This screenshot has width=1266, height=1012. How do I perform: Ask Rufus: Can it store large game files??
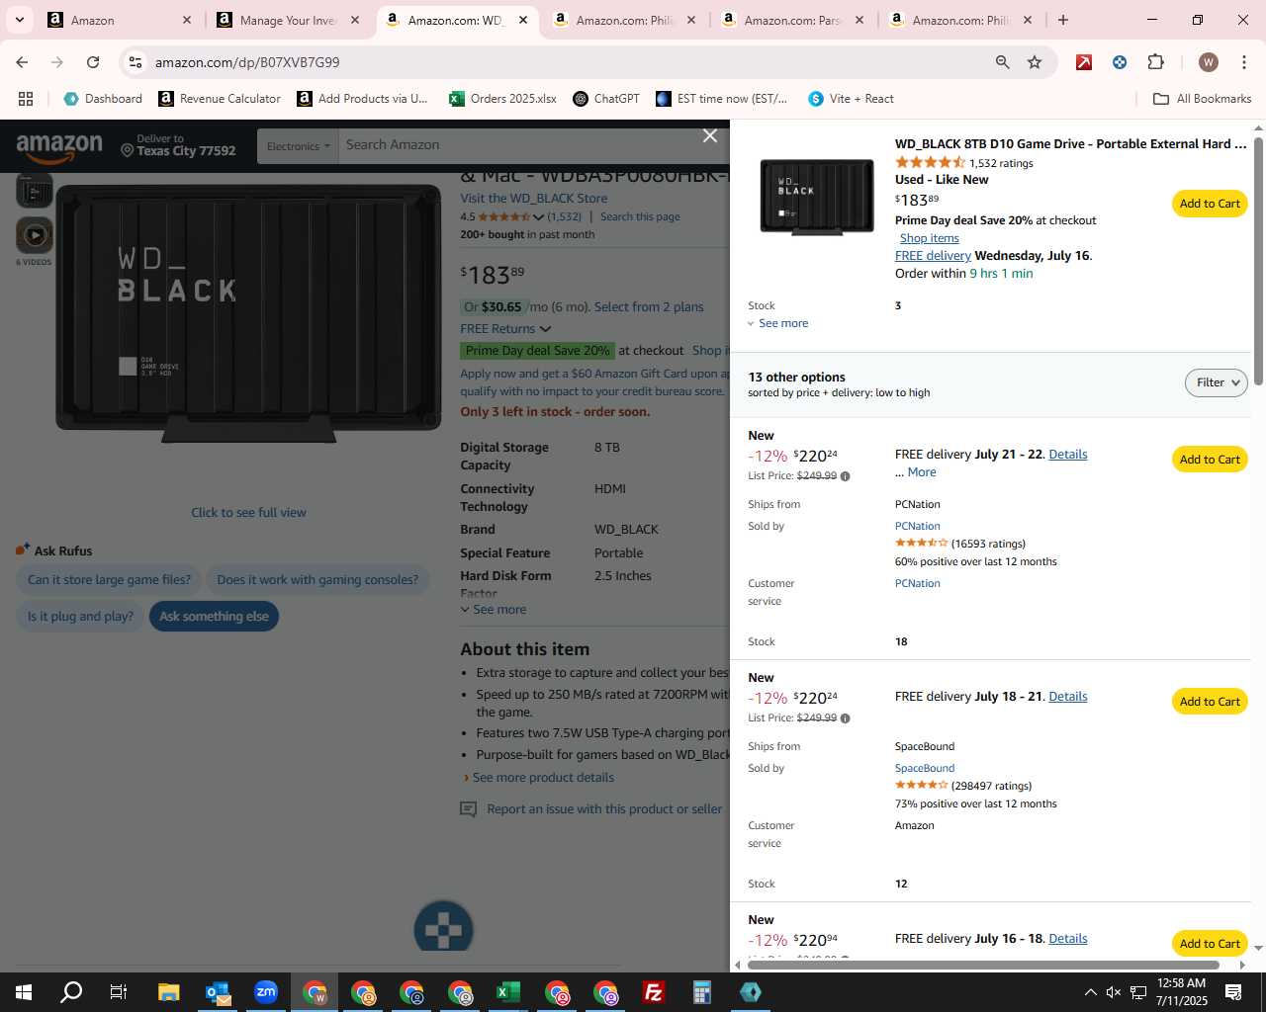tap(109, 580)
